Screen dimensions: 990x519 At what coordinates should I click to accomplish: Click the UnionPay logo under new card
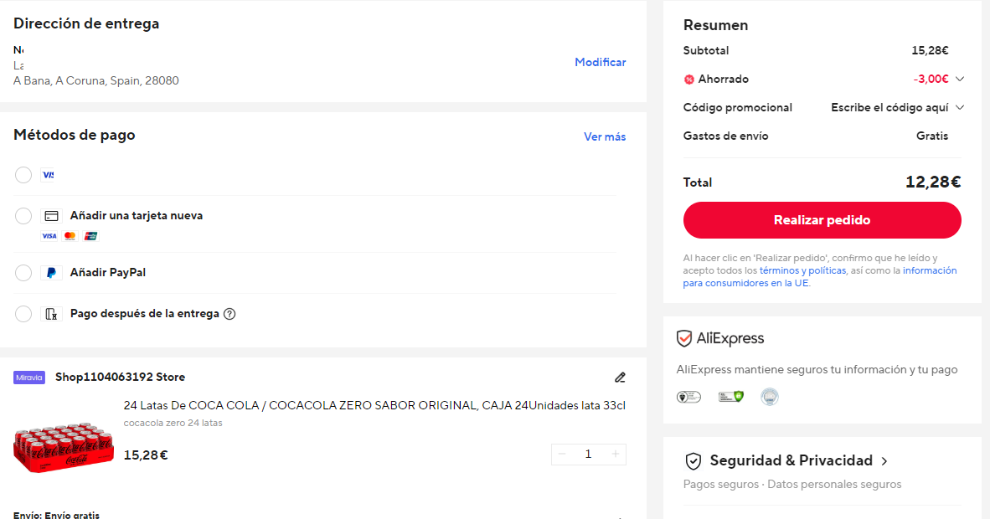coord(91,236)
